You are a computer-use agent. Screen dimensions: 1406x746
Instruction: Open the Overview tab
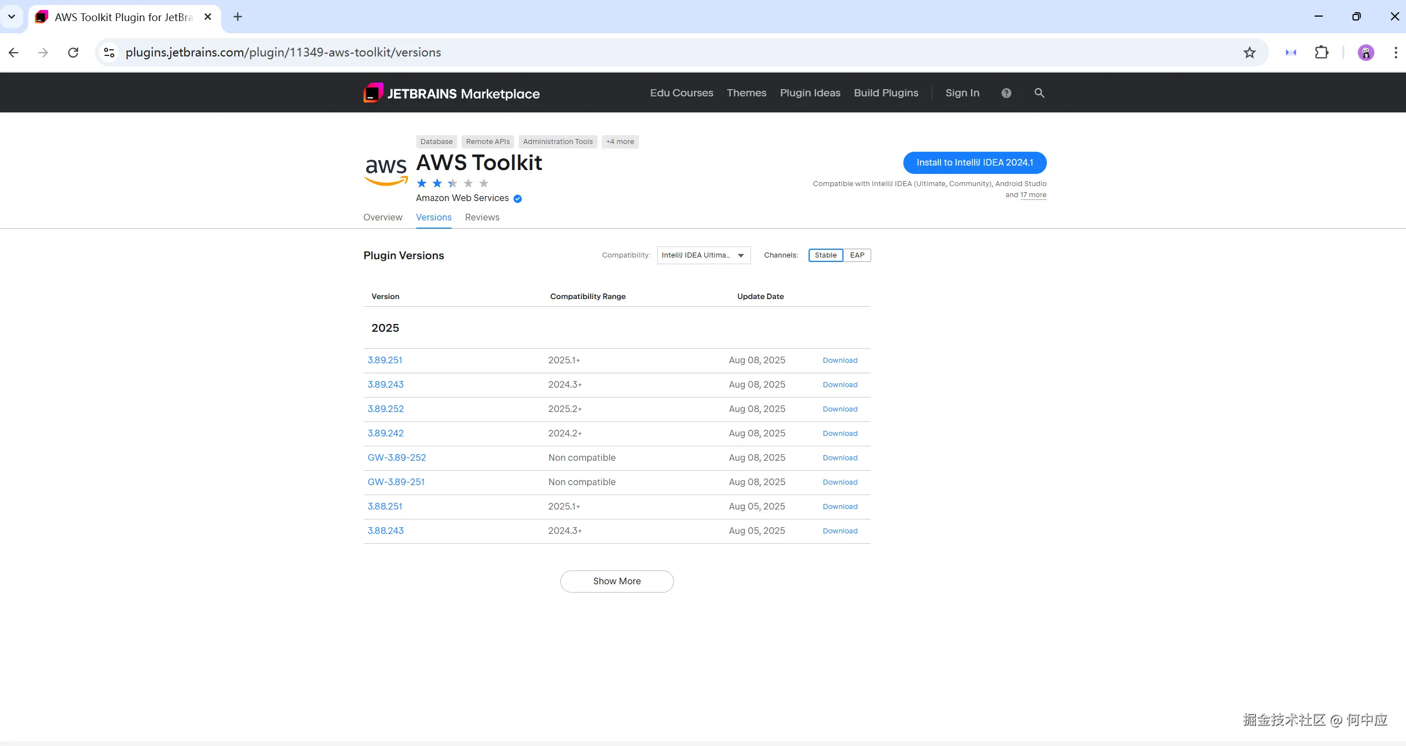(x=382, y=218)
